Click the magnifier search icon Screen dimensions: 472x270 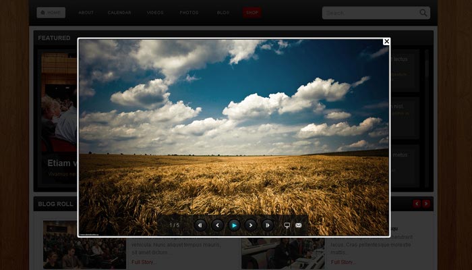423,13
